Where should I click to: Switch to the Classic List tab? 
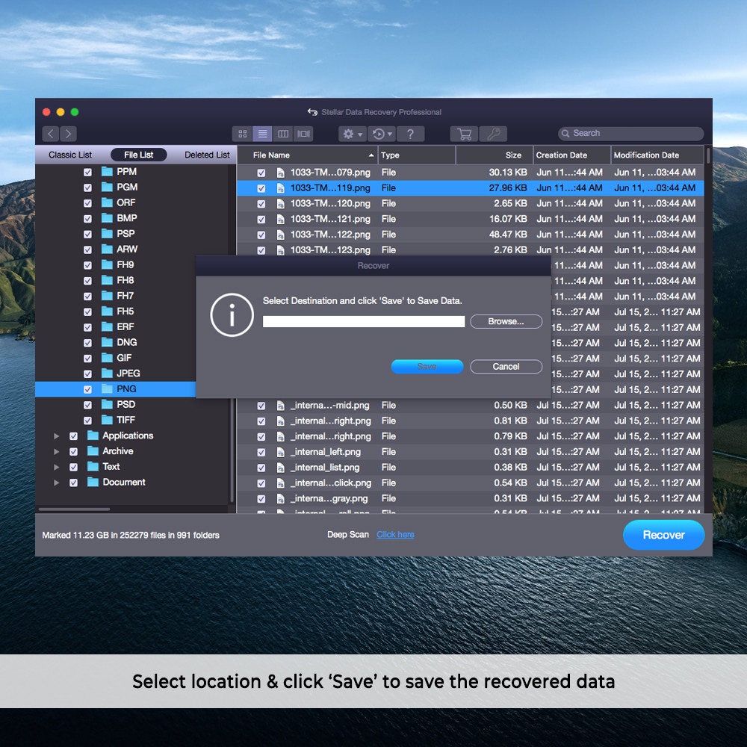click(x=70, y=155)
